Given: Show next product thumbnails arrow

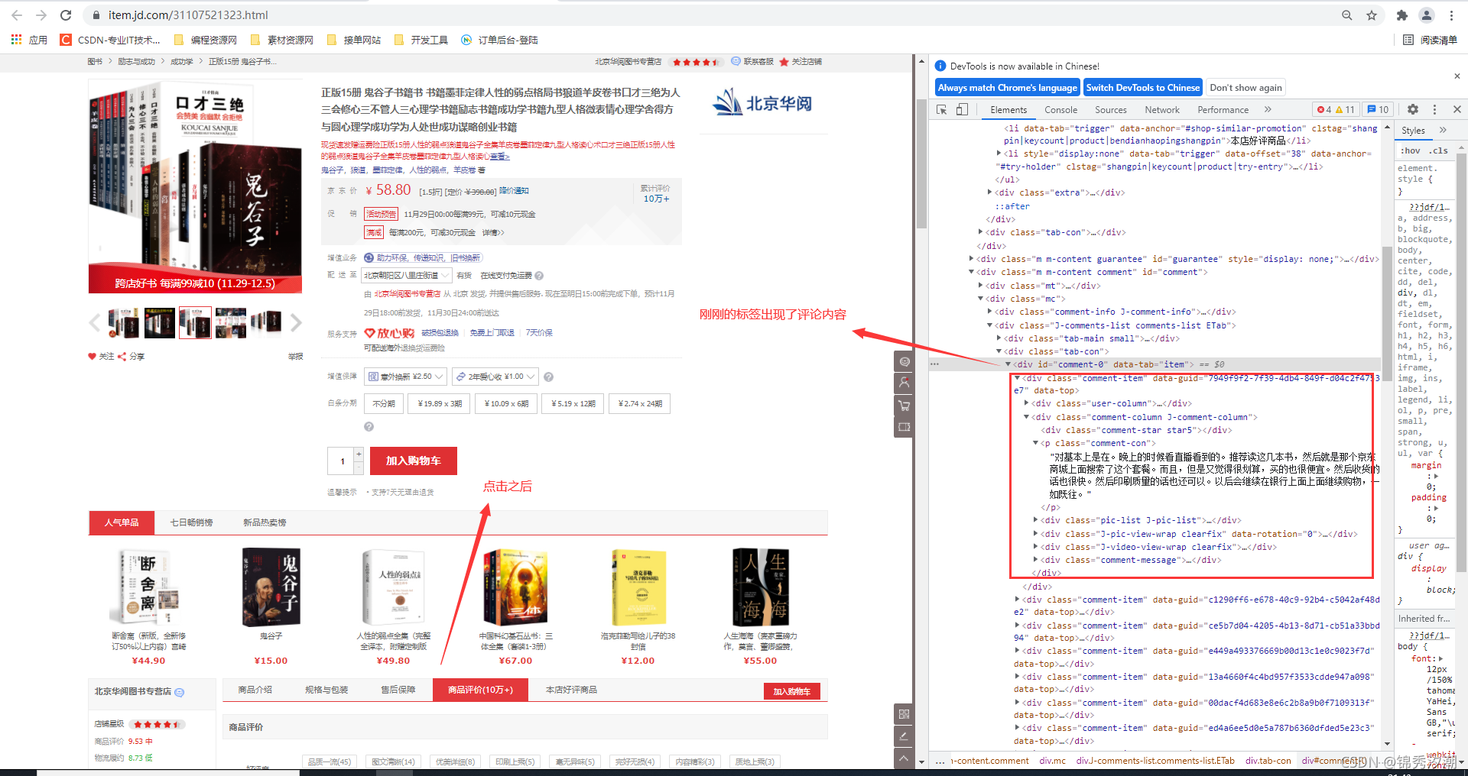Looking at the screenshot, I should tap(296, 323).
